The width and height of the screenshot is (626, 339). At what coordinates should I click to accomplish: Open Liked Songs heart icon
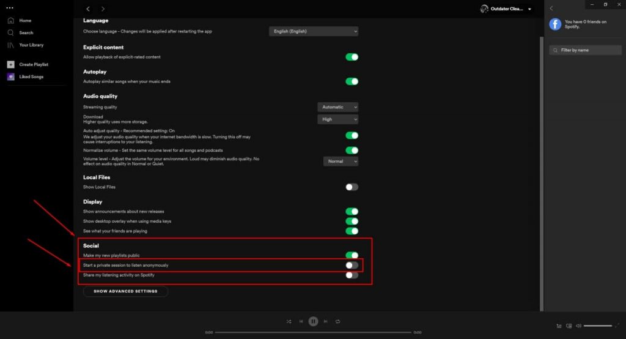tap(11, 76)
